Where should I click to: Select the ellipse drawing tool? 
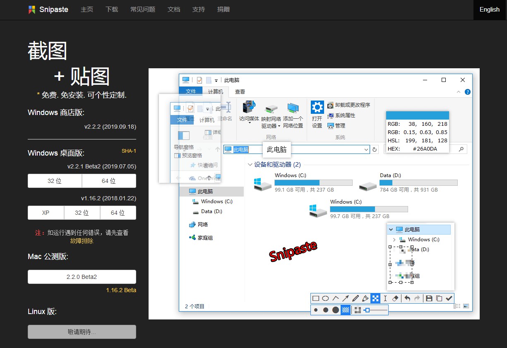tap(326, 298)
